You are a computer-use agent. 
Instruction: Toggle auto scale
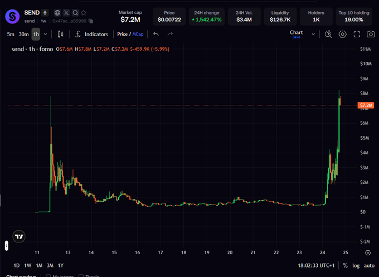pos(369,265)
